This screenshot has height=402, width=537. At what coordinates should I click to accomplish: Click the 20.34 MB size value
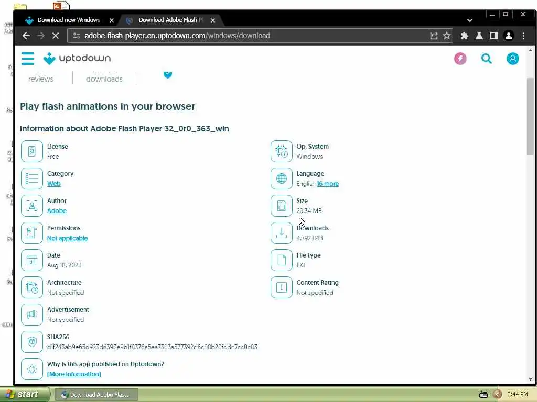point(309,211)
